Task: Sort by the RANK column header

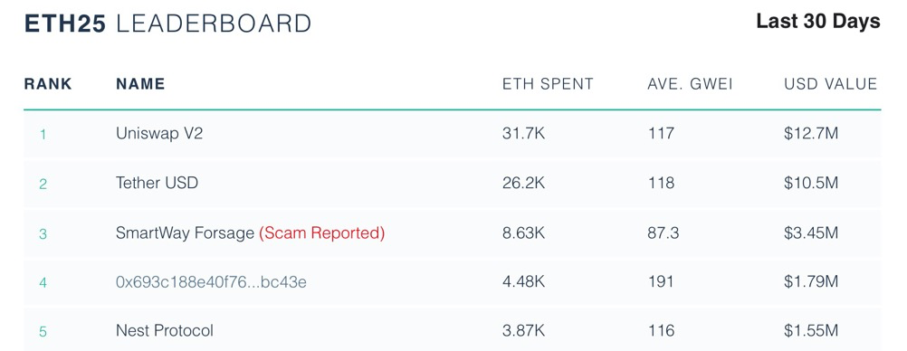Action: pos(48,84)
